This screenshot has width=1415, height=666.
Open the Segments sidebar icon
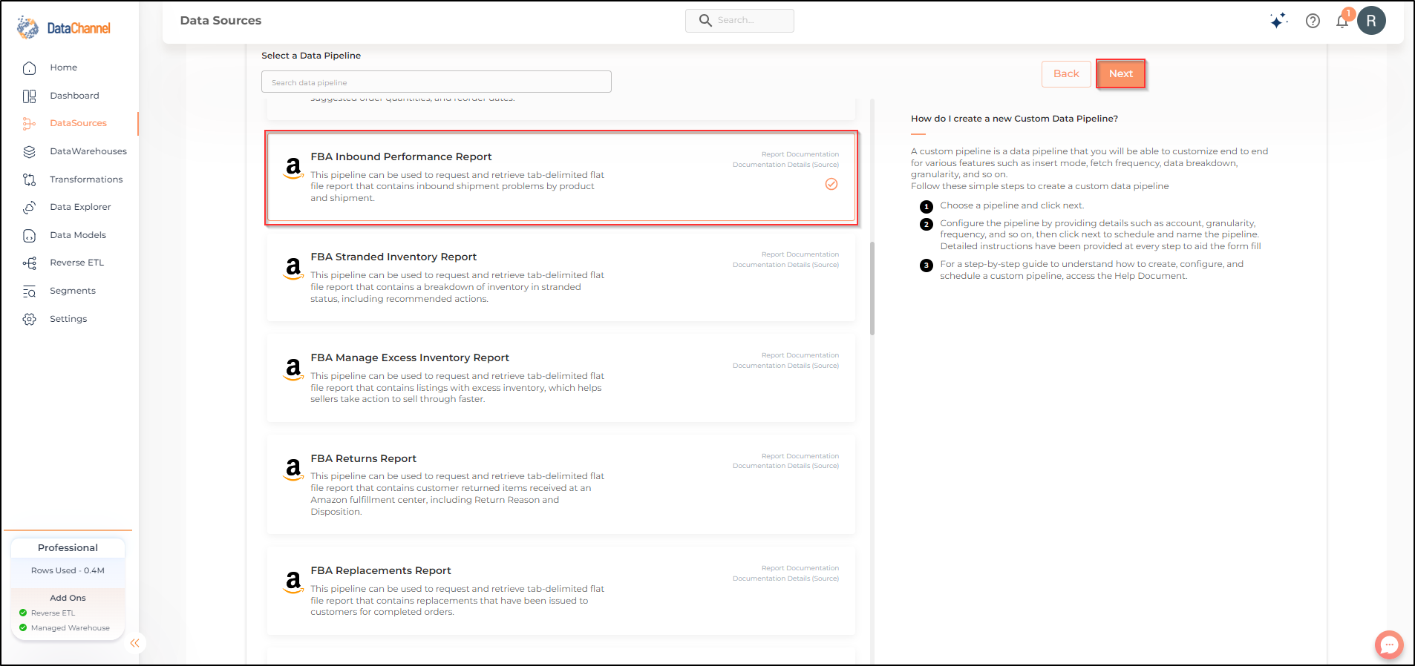tap(29, 291)
